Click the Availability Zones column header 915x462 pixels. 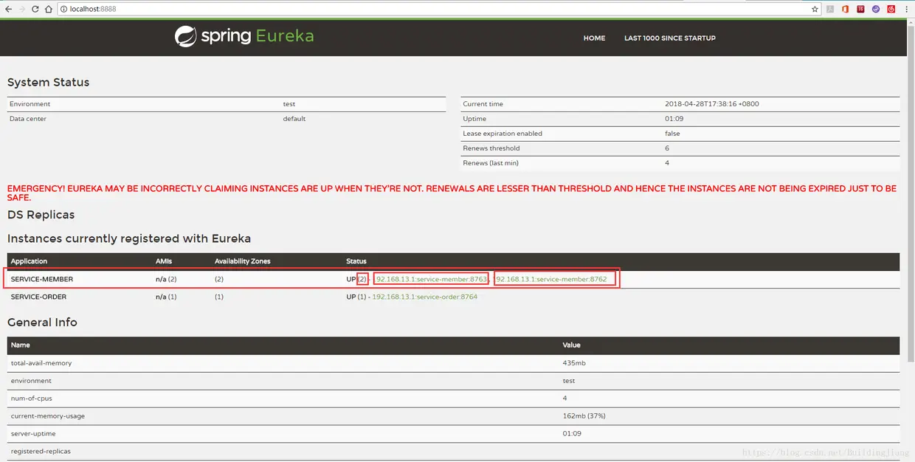(243, 261)
